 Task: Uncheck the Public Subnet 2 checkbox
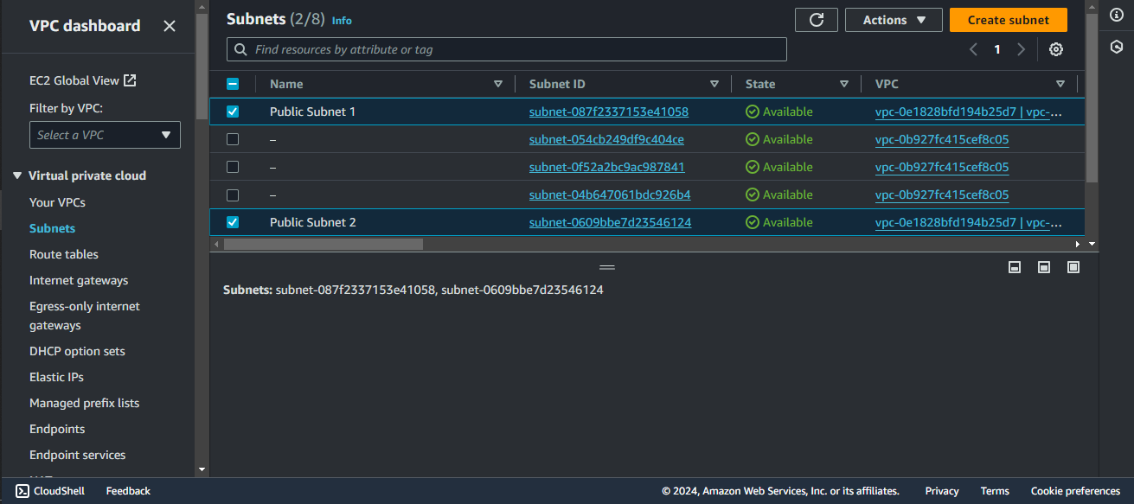(x=233, y=222)
